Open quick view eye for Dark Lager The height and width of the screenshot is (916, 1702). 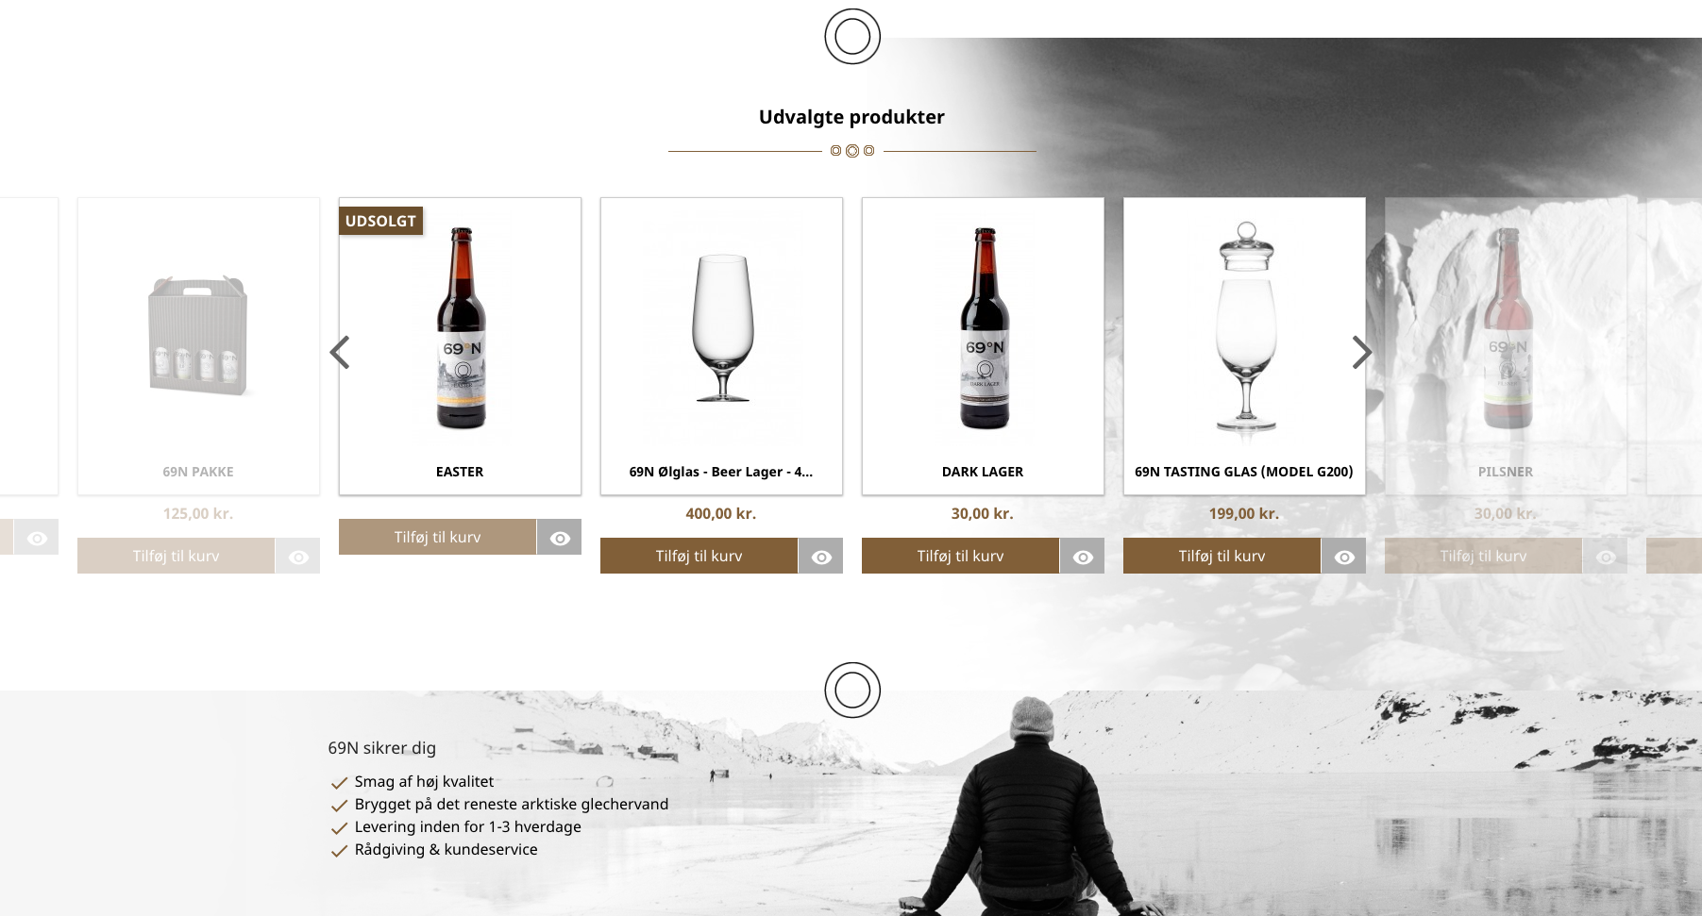click(1083, 557)
